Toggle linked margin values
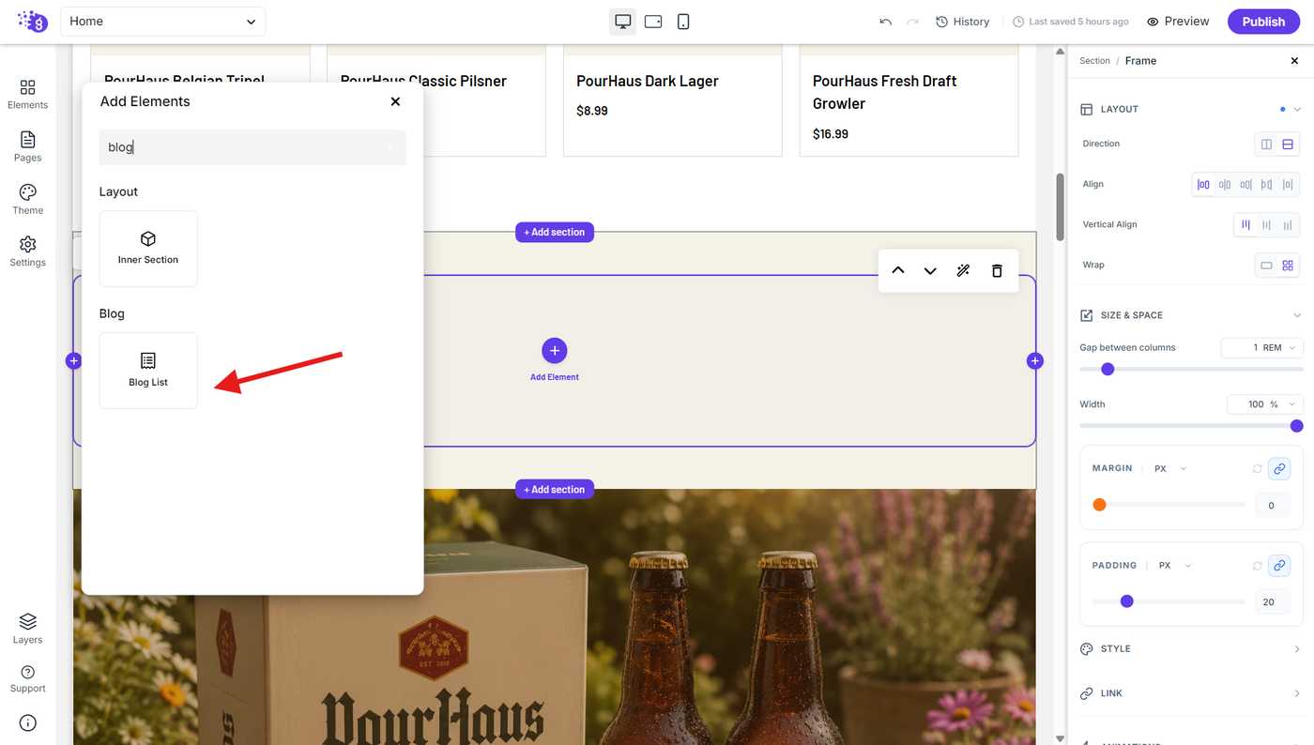This screenshot has height=745, width=1314. pyautogui.click(x=1278, y=468)
